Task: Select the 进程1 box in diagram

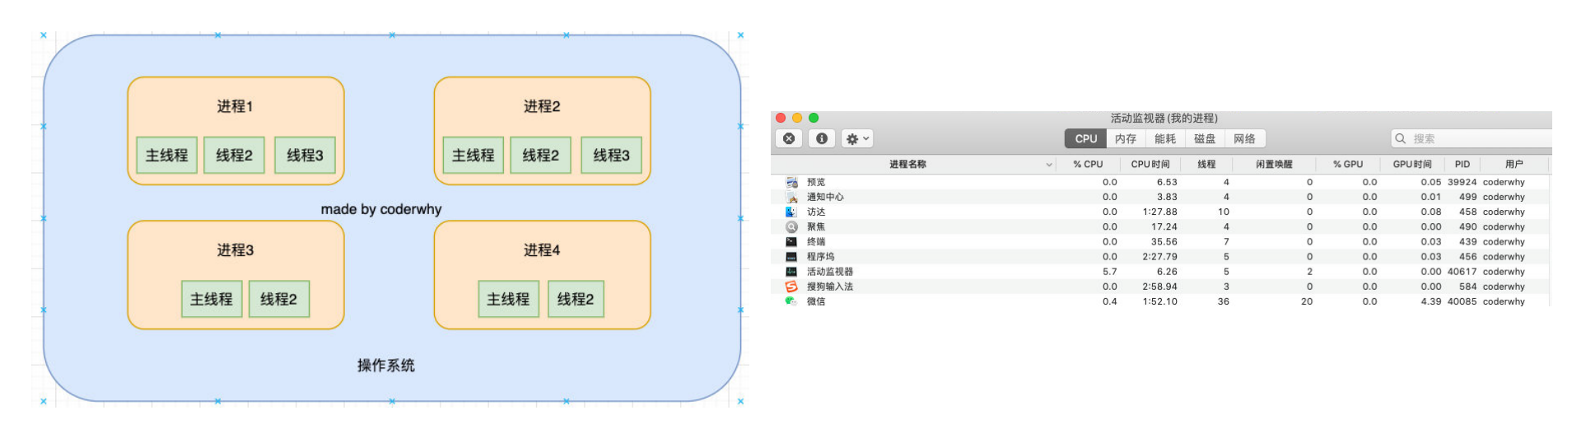Action: click(236, 131)
